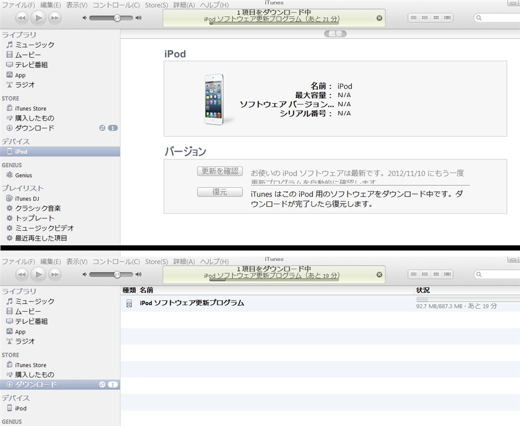Open Store(S) menu in upper window
Screen dimensions: 520x426
(156, 5)
